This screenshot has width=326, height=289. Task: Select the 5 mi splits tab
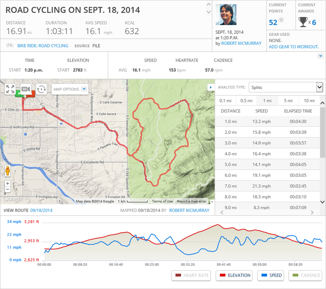click(x=288, y=100)
